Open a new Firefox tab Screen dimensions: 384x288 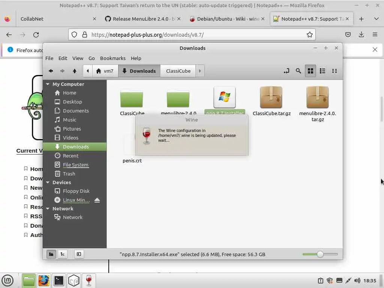(x=361, y=19)
